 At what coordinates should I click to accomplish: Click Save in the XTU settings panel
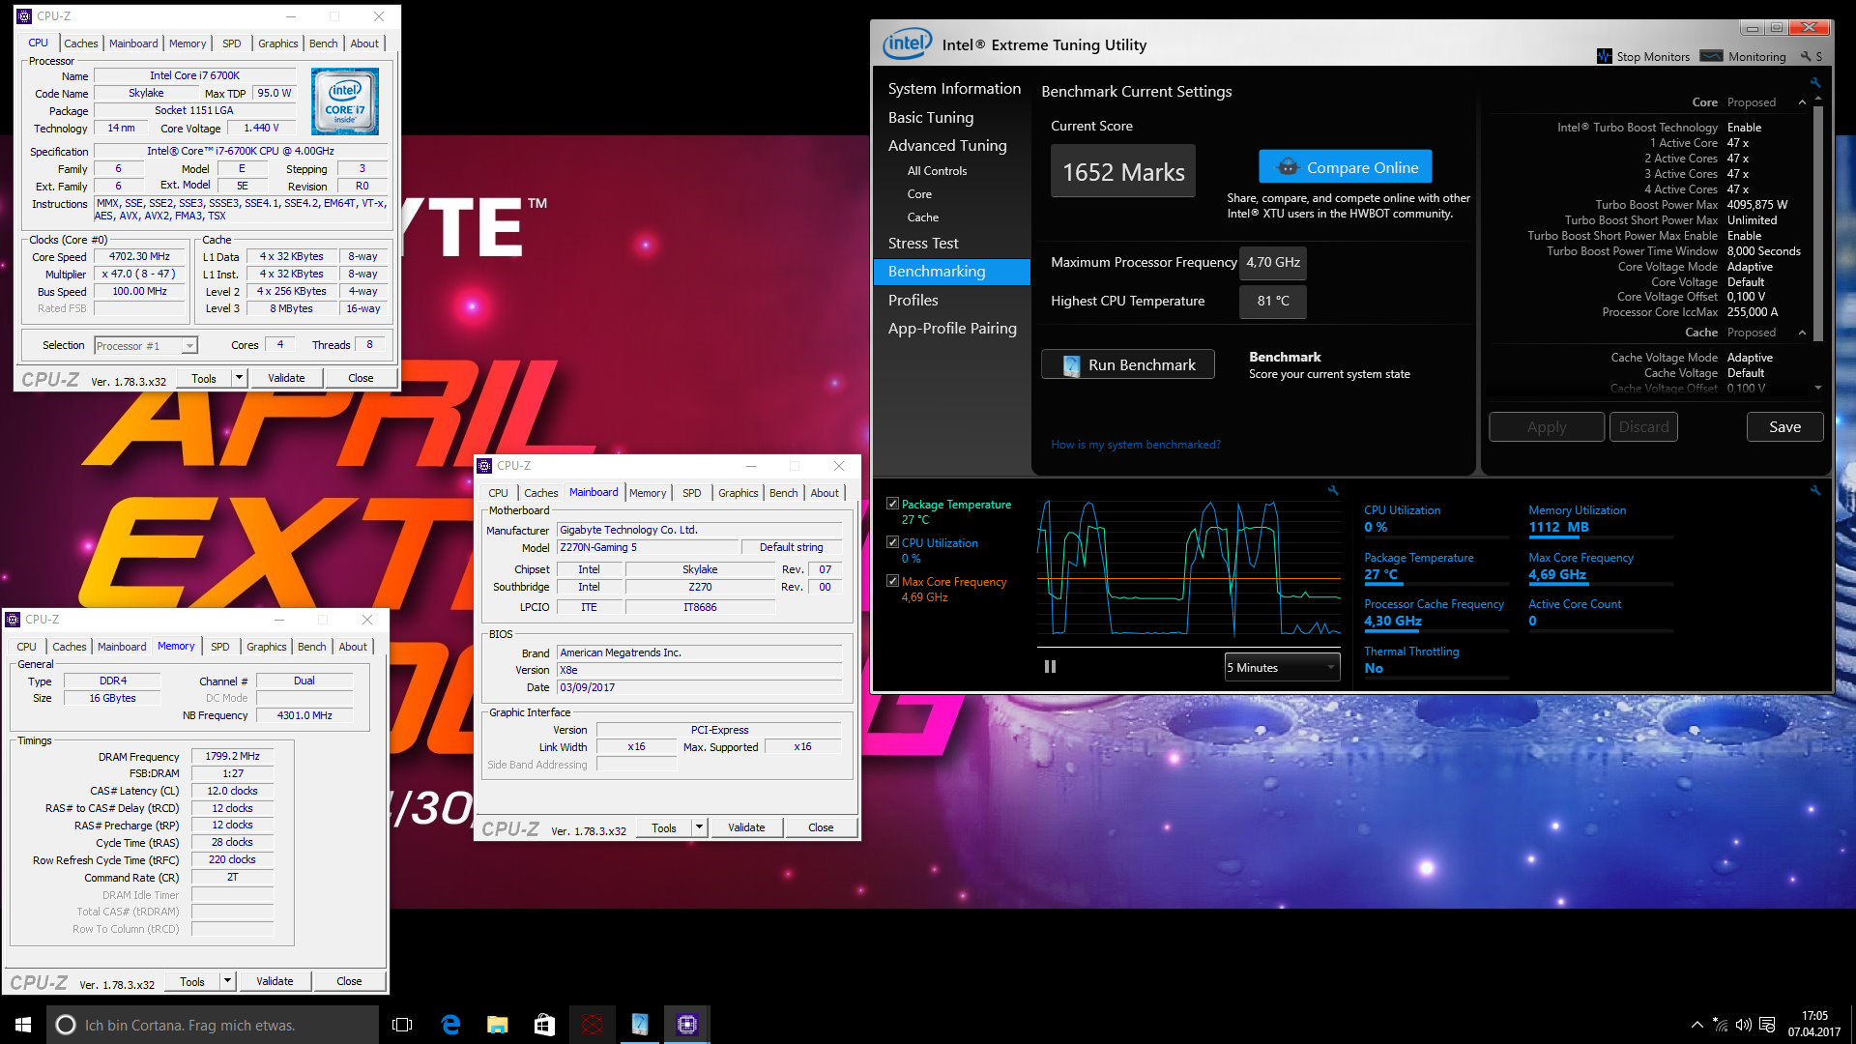[1784, 427]
